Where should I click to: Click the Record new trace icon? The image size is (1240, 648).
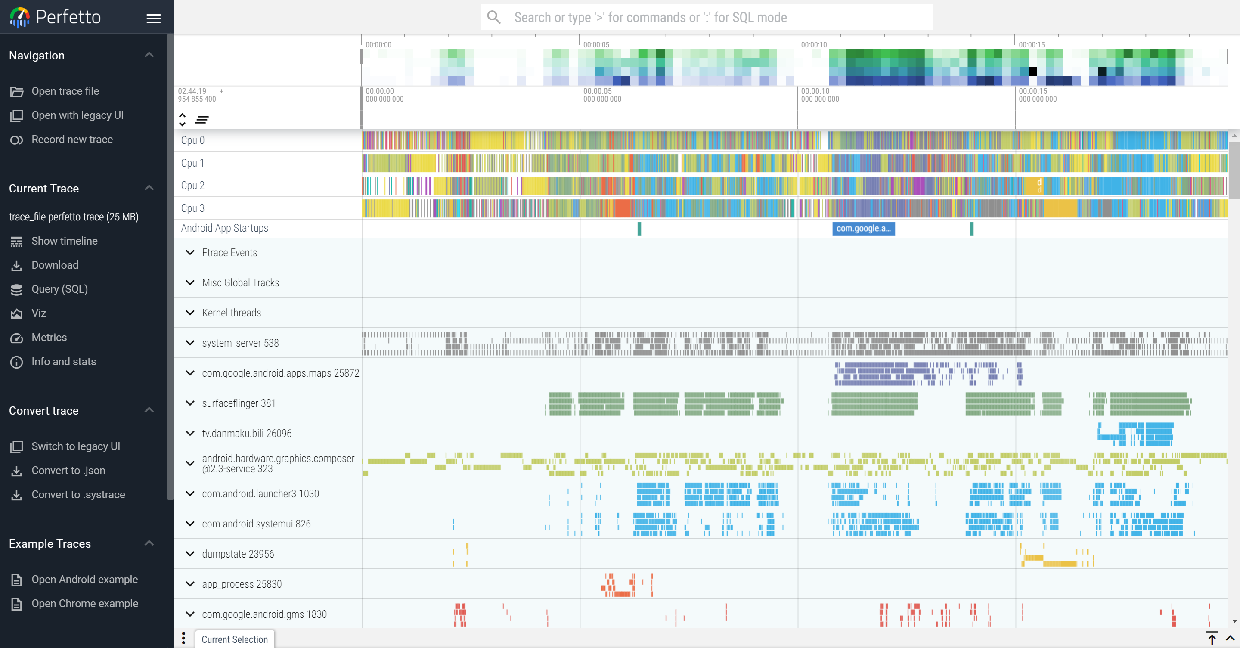[x=17, y=140]
